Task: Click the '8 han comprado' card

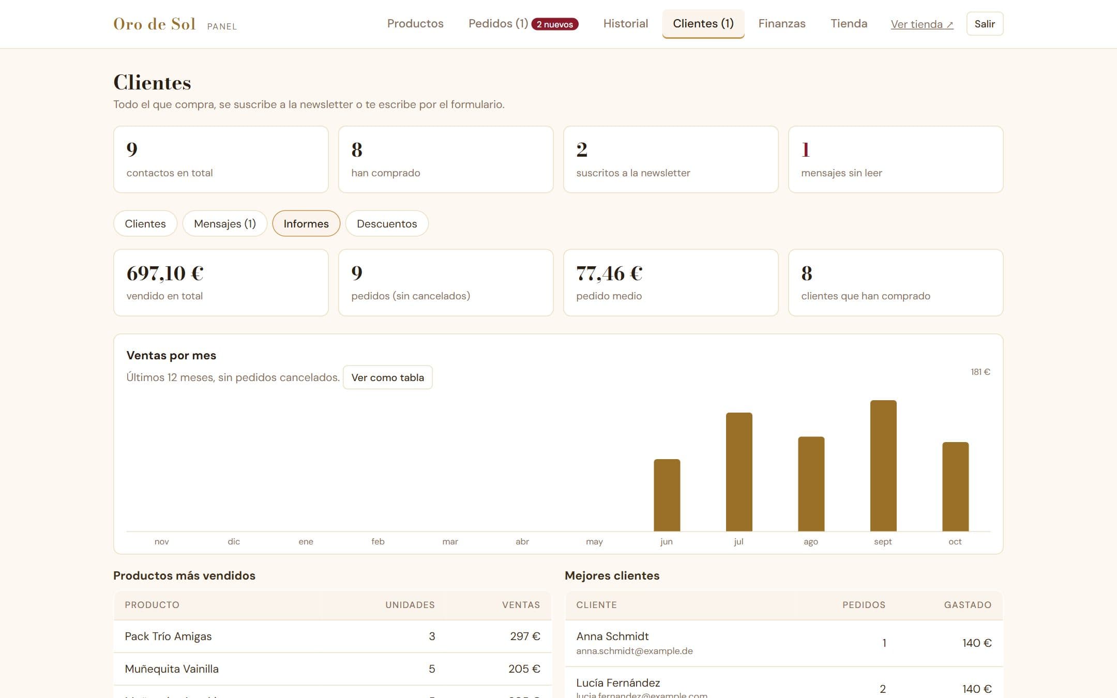Action: [x=446, y=159]
